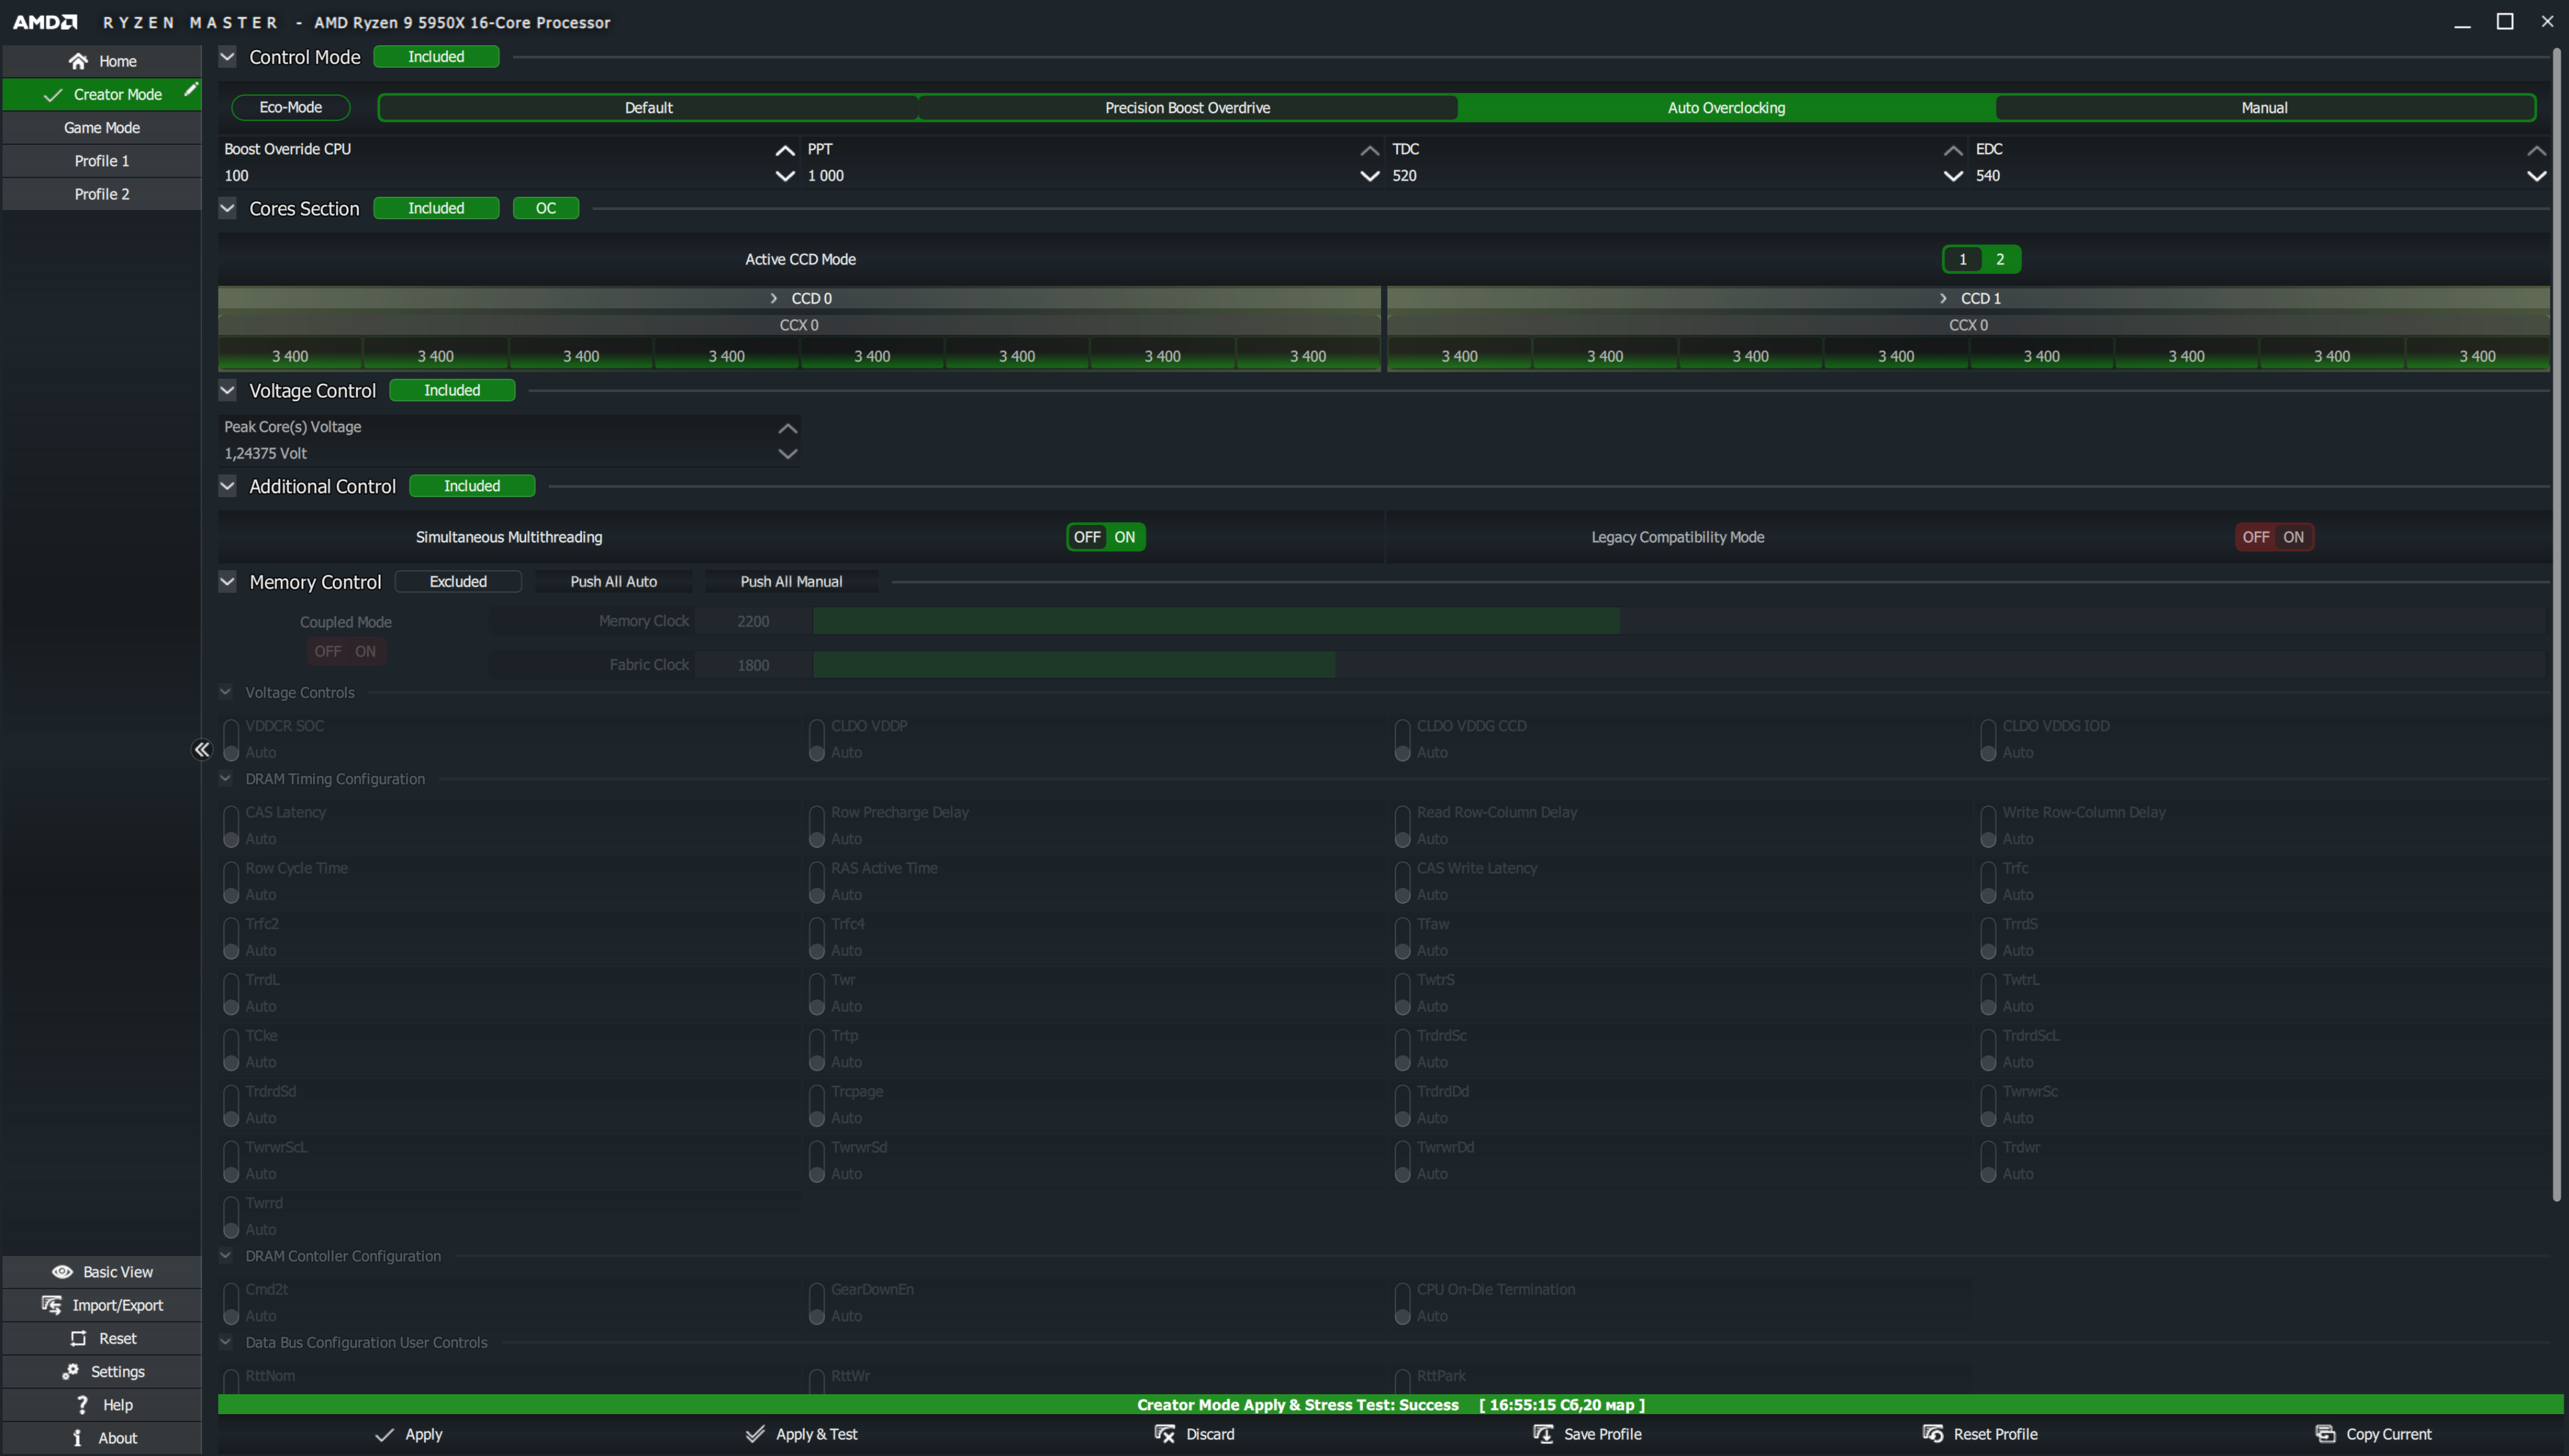Click the Push All Auto button

click(x=613, y=582)
